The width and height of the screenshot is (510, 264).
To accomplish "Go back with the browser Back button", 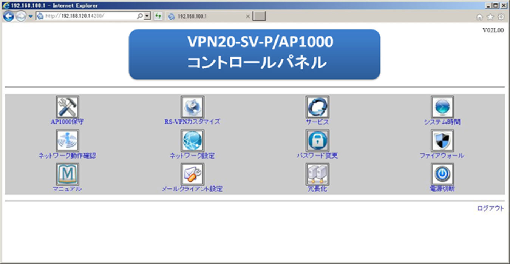I will 8,17.
